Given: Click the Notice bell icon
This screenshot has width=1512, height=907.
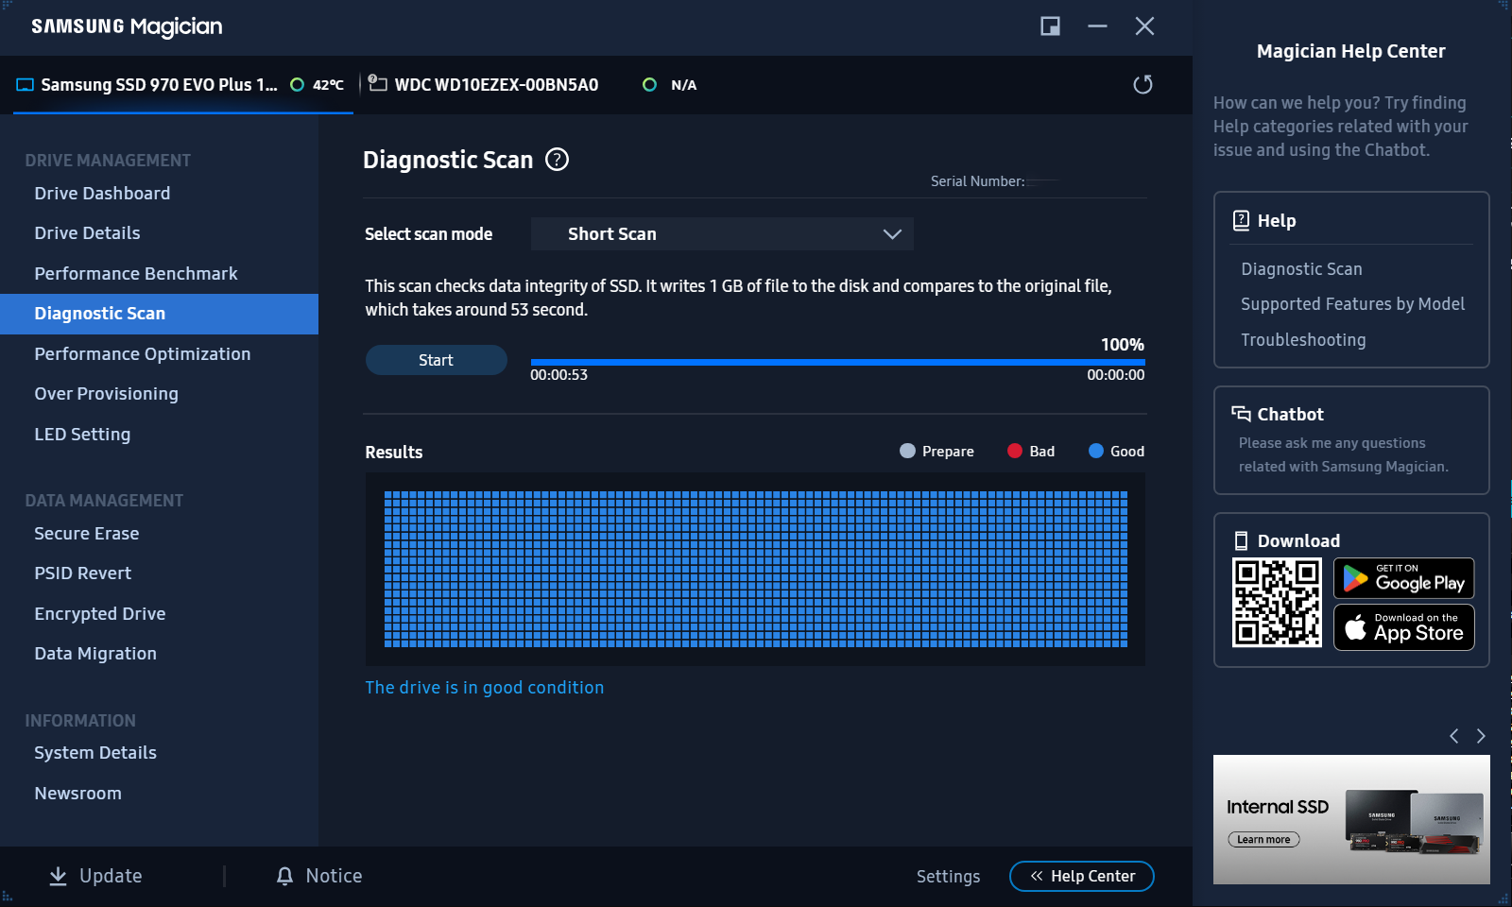Looking at the screenshot, I should tap(284, 877).
